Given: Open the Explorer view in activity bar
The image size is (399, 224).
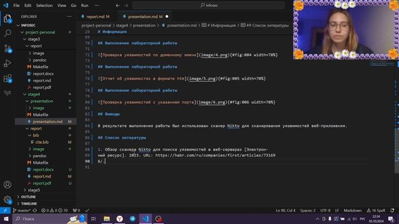Looking at the screenshot, I should (7, 19).
